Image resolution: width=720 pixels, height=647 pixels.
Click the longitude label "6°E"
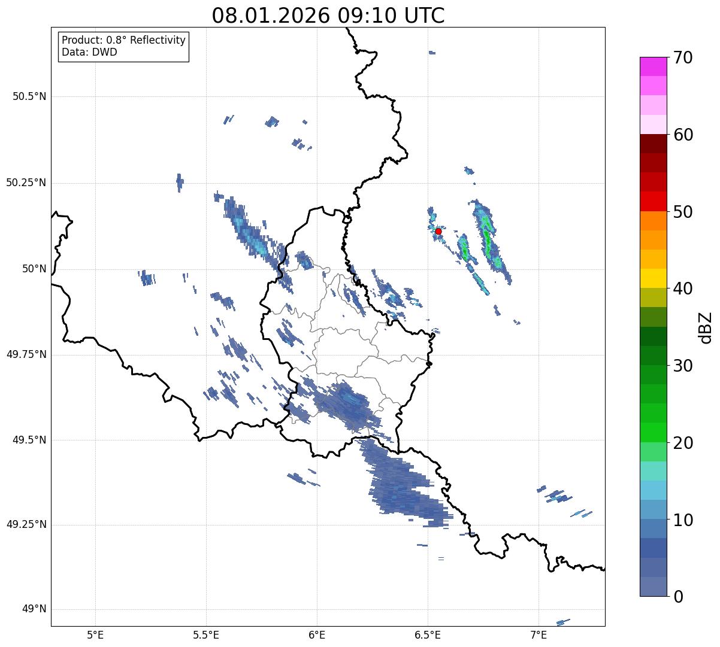tap(317, 634)
